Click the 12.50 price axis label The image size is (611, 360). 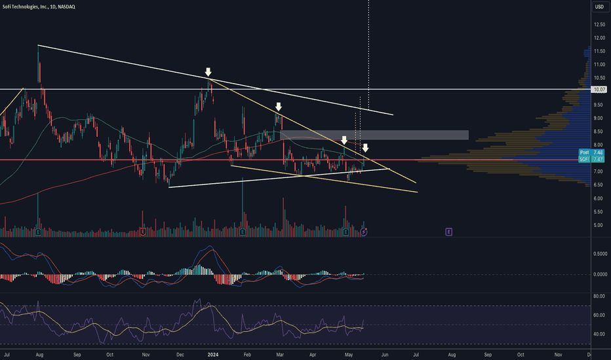[x=599, y=24]
